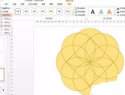Switch to the 切换 transitions tab
Screen dimensions: 125x95
pos(14,4)
